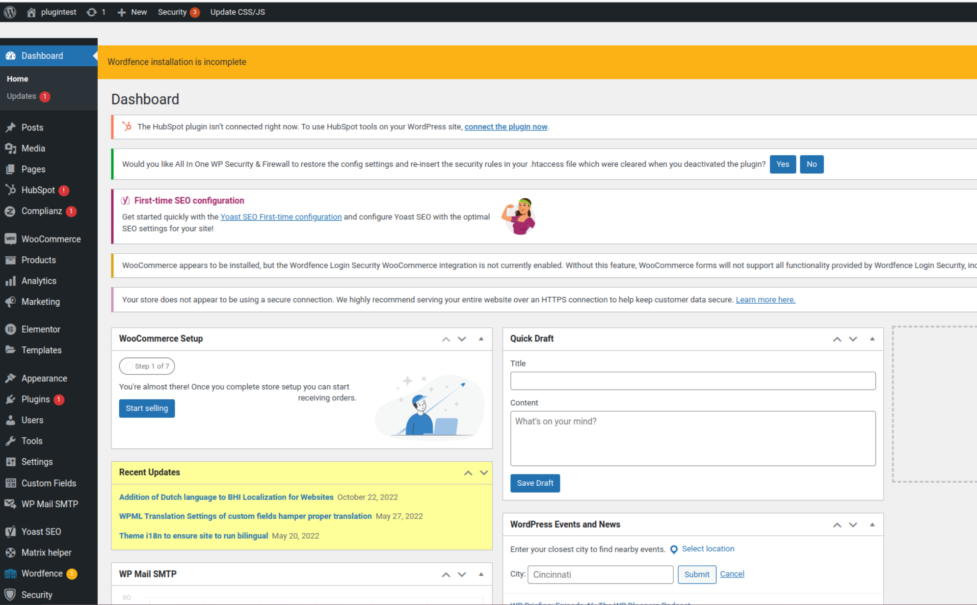Click the plus icon beside New
This screenshot has height=605, width=977.
click(x=122, y=12)
